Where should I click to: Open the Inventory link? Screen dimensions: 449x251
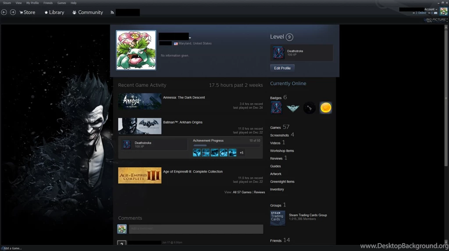click(x=277, y=189)
